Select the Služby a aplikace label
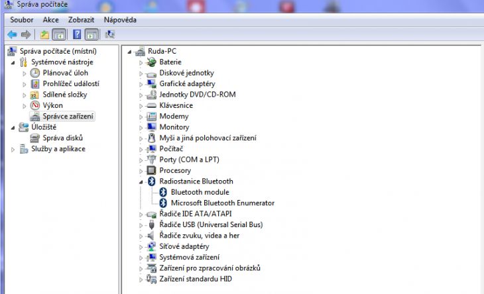This screenshot has width=484, height=294. click(58, 149)
